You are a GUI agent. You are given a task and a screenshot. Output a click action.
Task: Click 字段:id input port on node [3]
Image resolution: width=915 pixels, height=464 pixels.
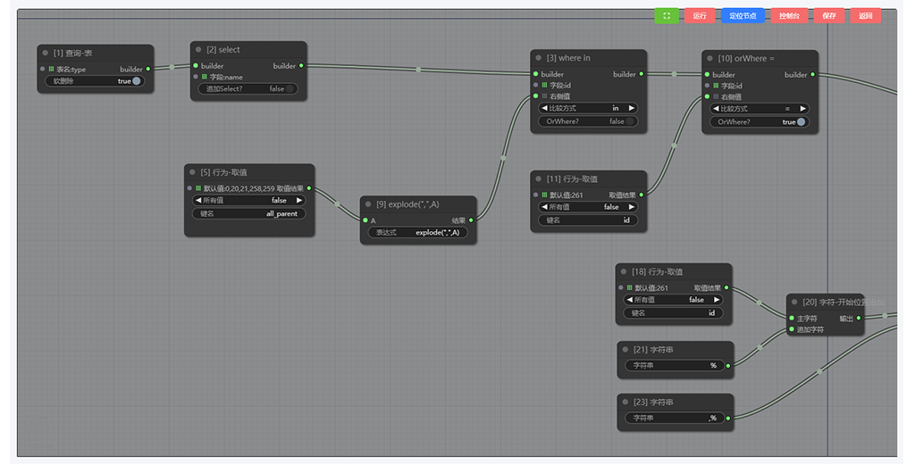click(536, 85)
